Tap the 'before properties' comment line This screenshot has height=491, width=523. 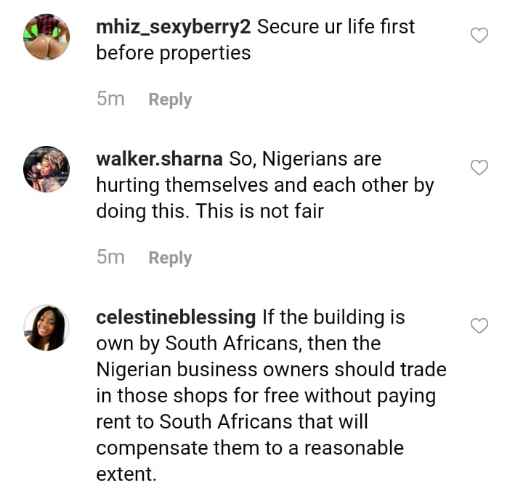[173, 53]
